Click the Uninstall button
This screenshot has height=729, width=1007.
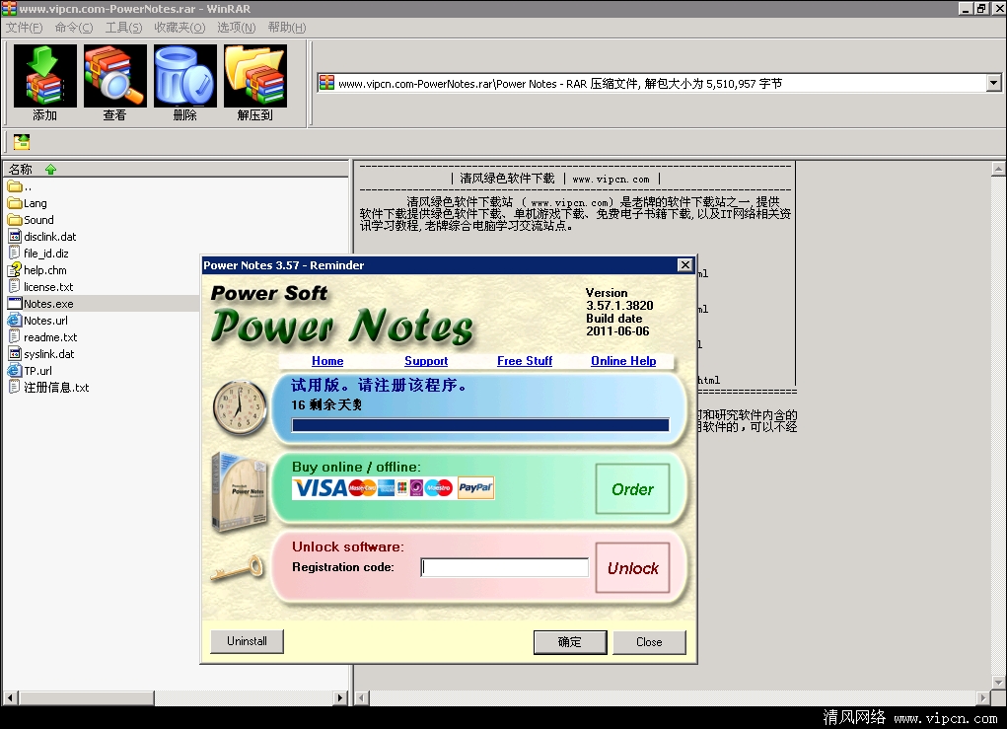pos(248,641)
